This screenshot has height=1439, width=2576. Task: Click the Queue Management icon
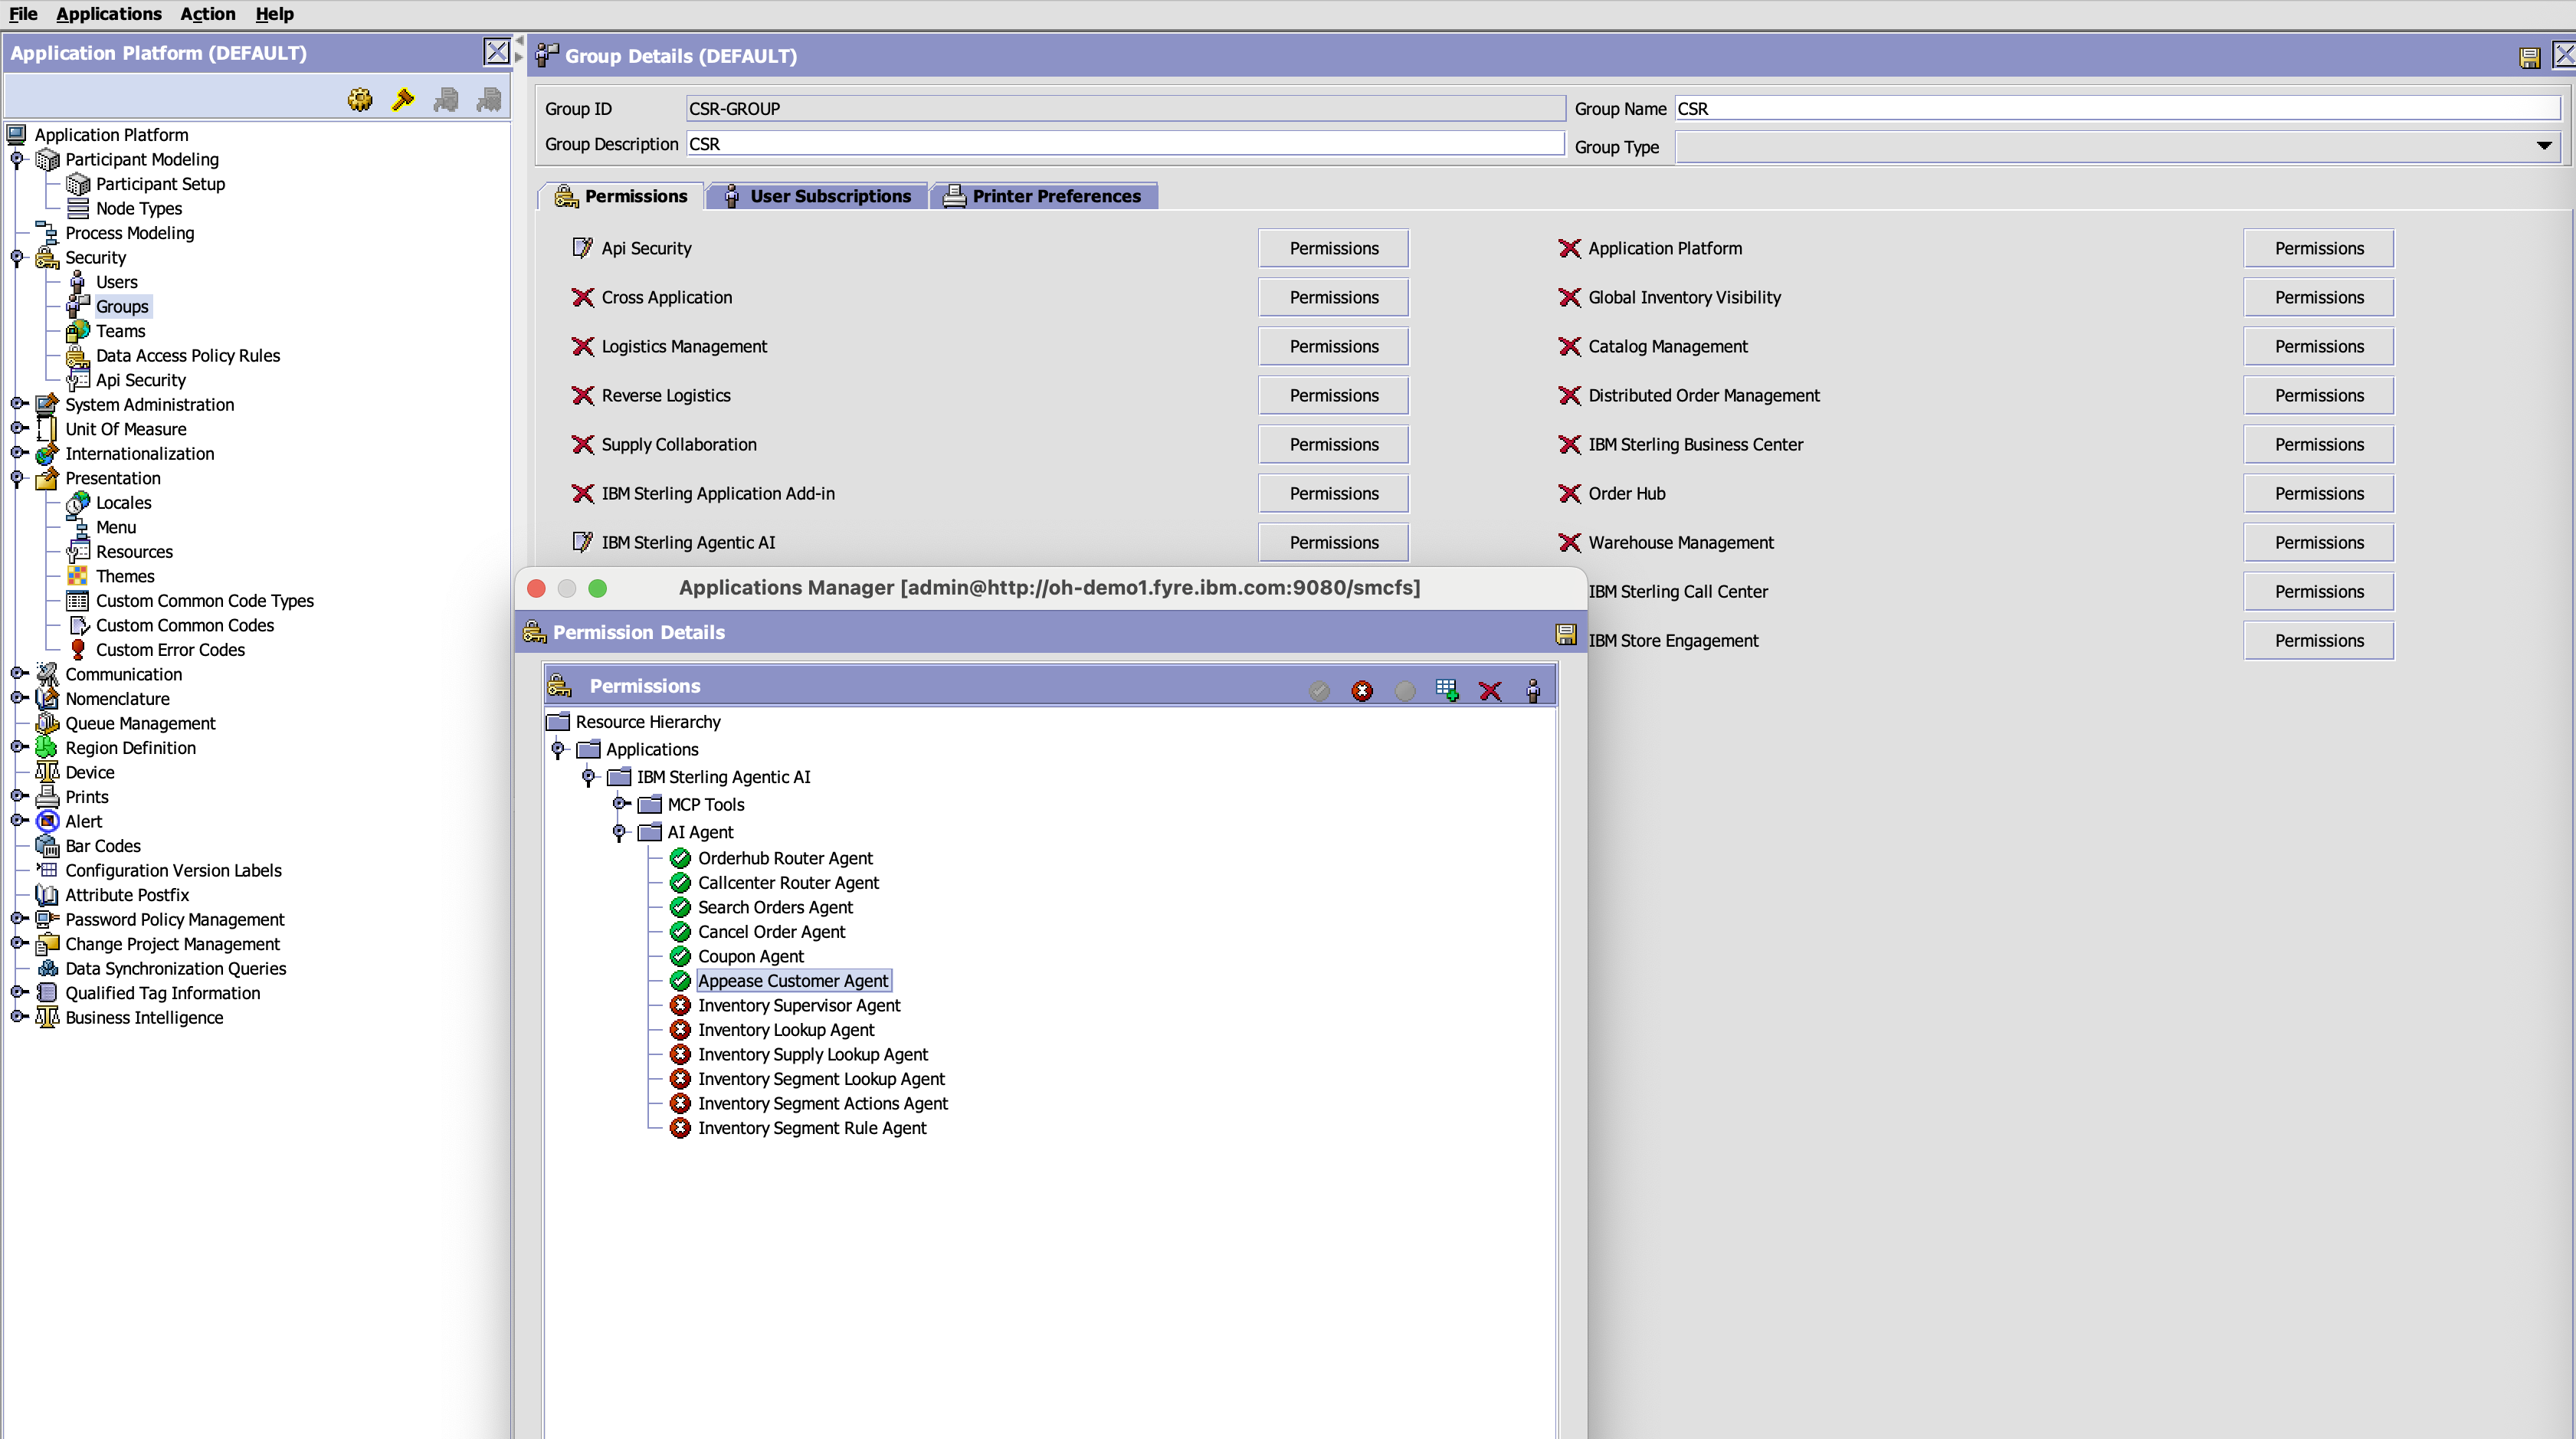pos(47,723)
